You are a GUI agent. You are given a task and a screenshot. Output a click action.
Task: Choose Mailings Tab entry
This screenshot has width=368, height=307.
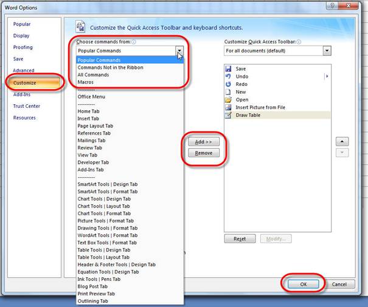click(x=130, y=140)
